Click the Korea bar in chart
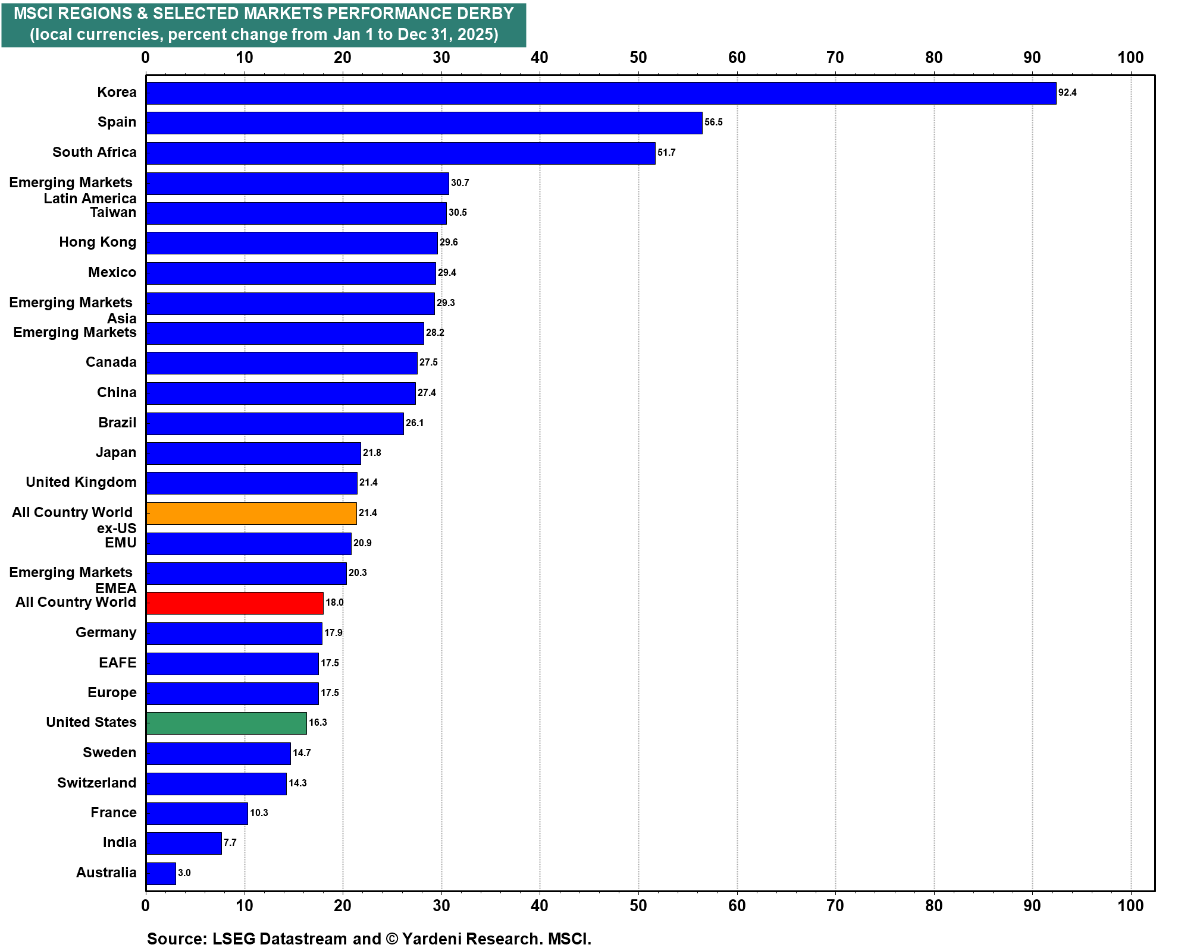Image resolution: width=1178 pixels, height=951 pixels. [x=601, y=93]
